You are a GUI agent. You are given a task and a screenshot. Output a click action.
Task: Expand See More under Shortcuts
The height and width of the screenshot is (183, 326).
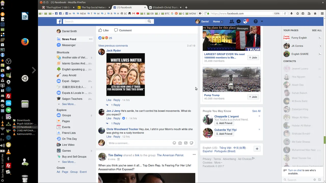[x=69, y=104]
